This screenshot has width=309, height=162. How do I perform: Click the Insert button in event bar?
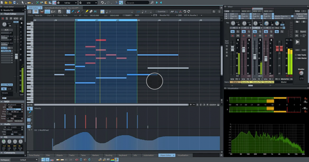[128, 15]
